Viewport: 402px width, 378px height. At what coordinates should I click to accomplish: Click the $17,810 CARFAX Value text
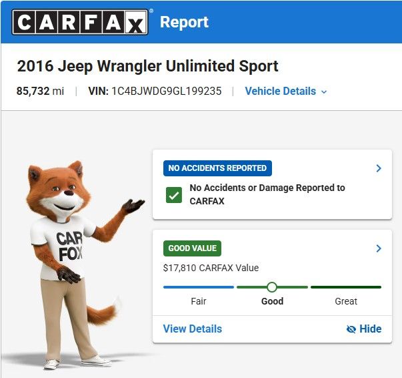[x=211, y=268]
